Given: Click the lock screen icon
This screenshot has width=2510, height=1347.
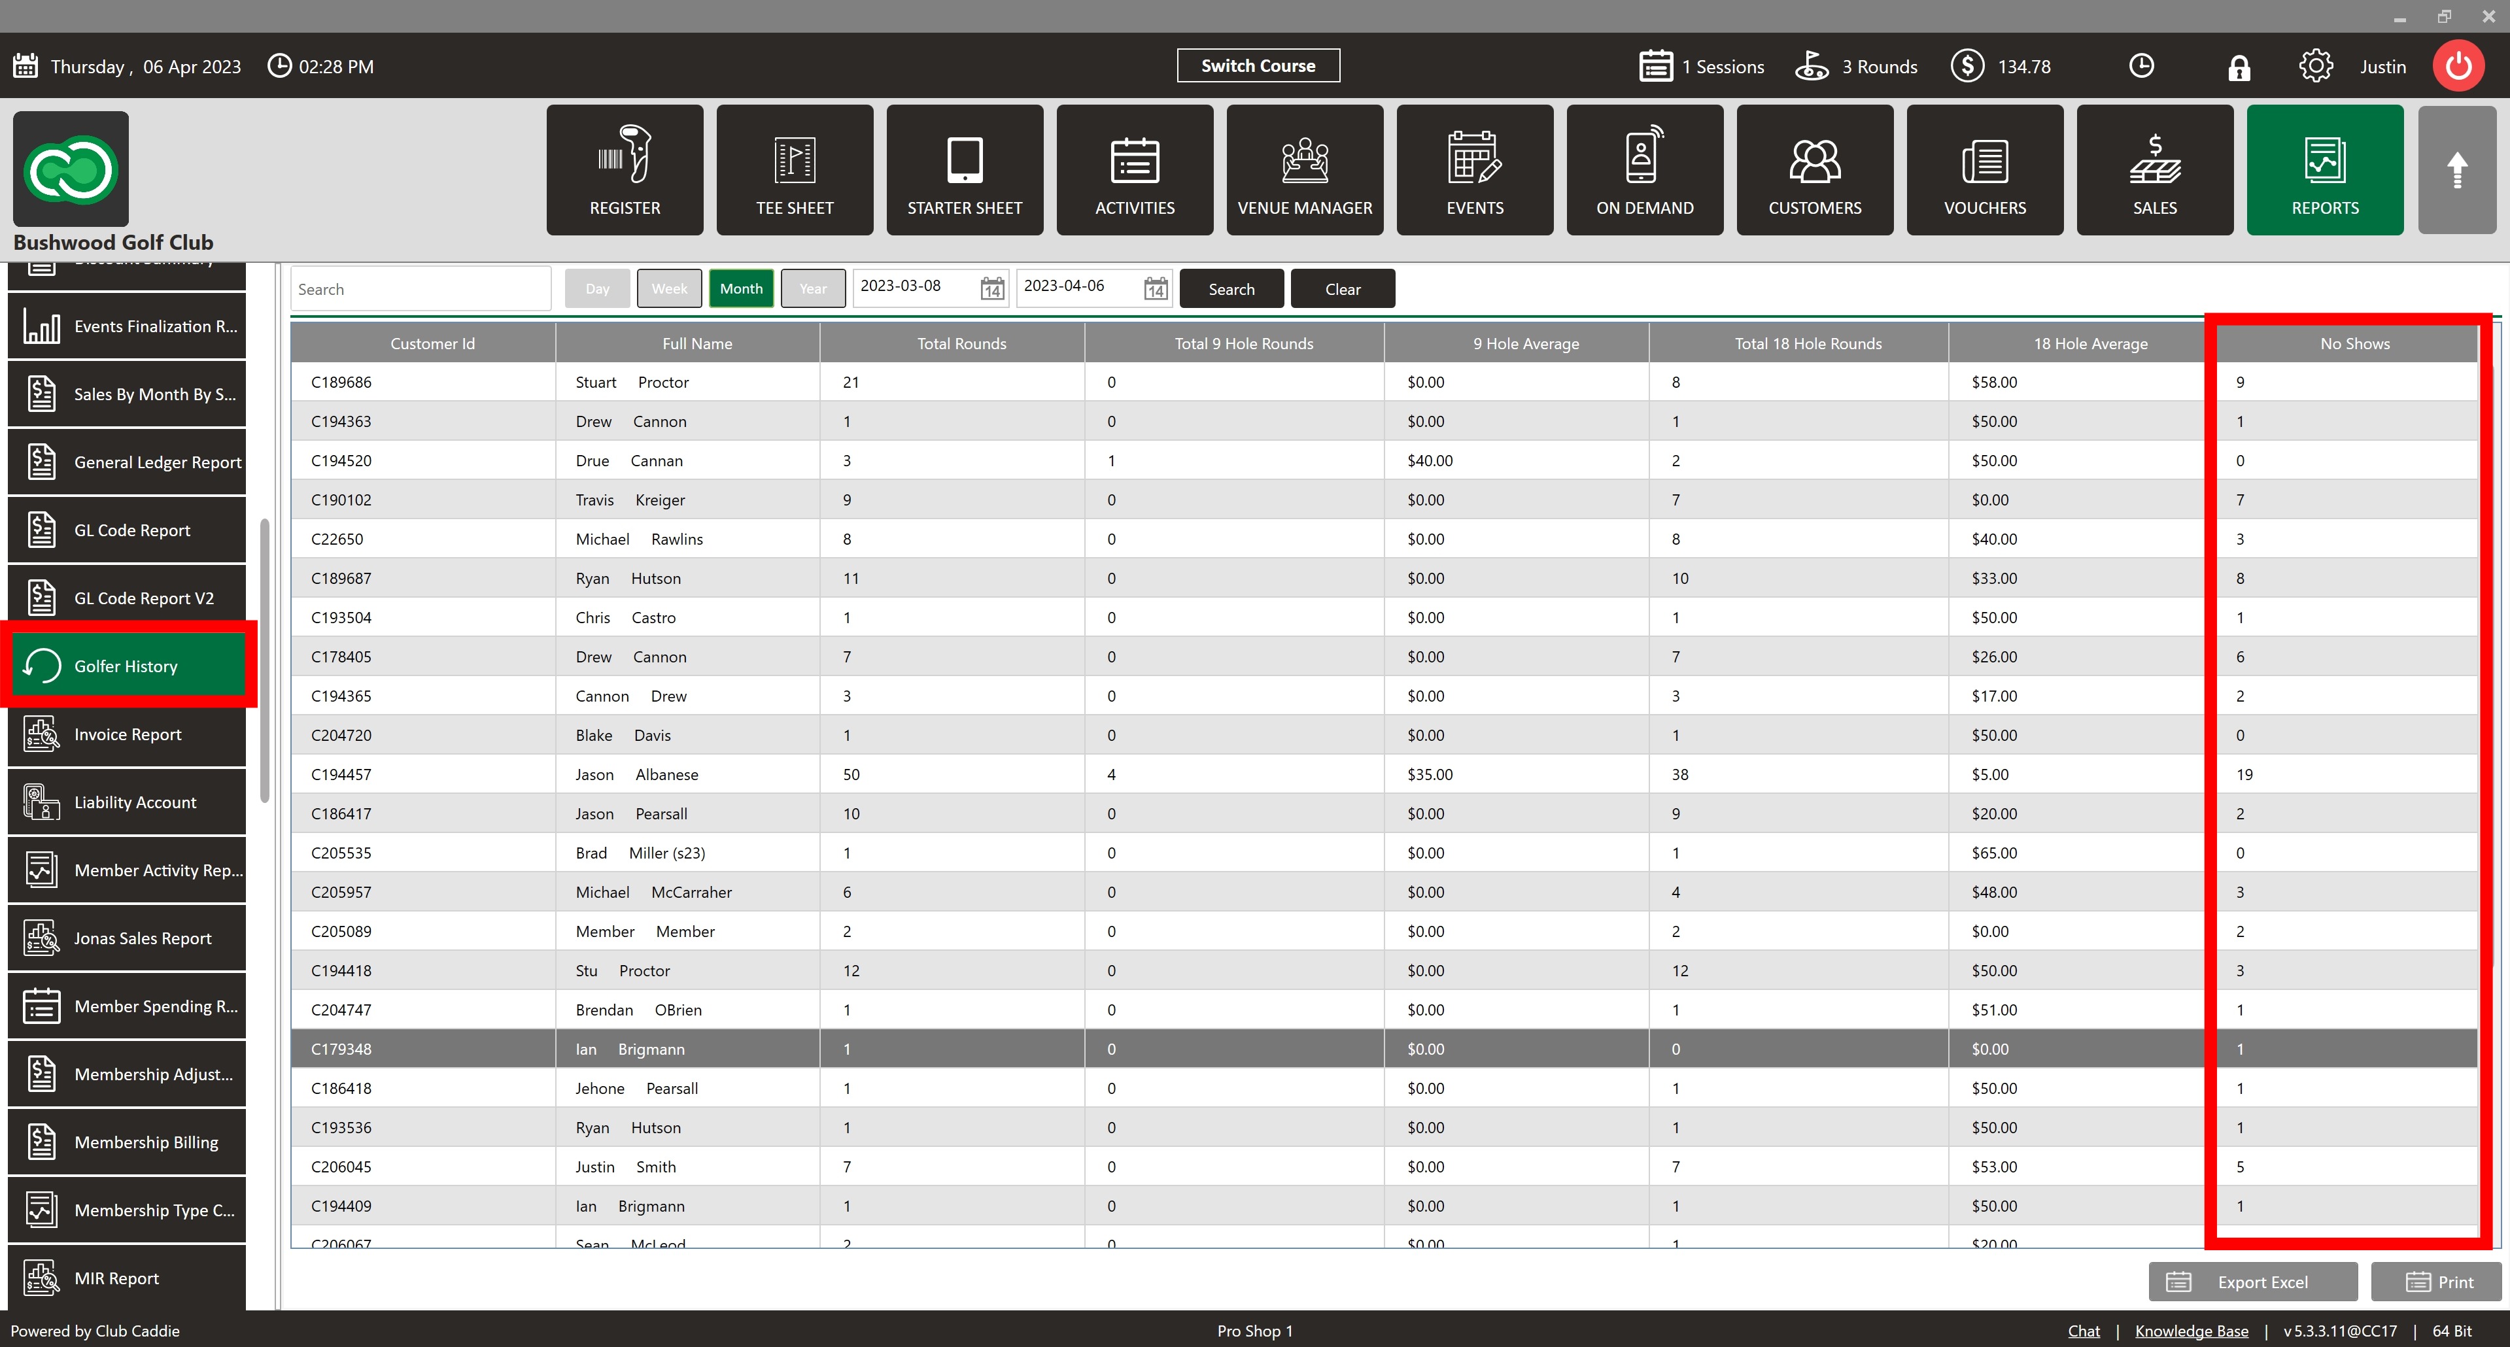Looking at the screenshot, I should (2238, 67).
